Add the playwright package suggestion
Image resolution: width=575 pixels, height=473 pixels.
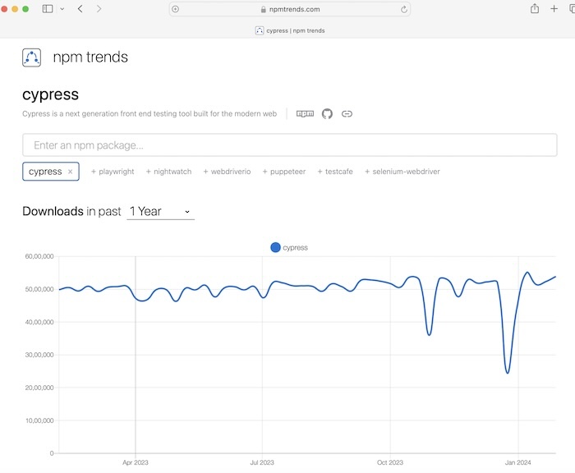pos(113,172)
